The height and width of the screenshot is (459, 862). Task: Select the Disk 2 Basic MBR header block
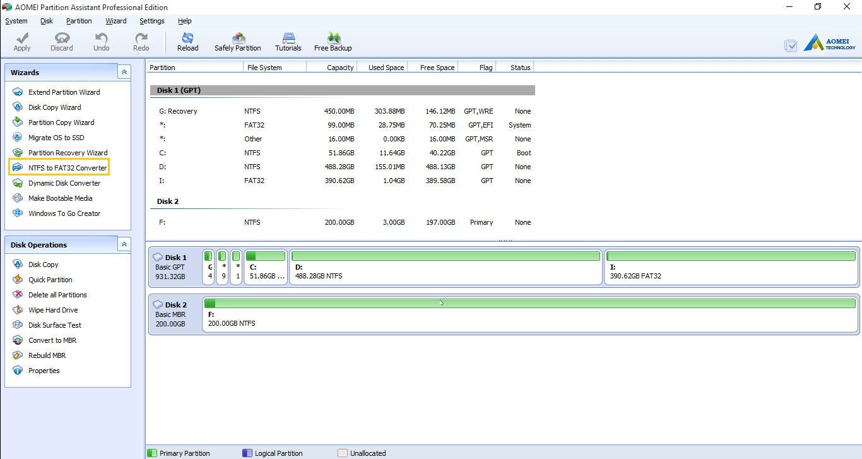[x=175, y=314]
